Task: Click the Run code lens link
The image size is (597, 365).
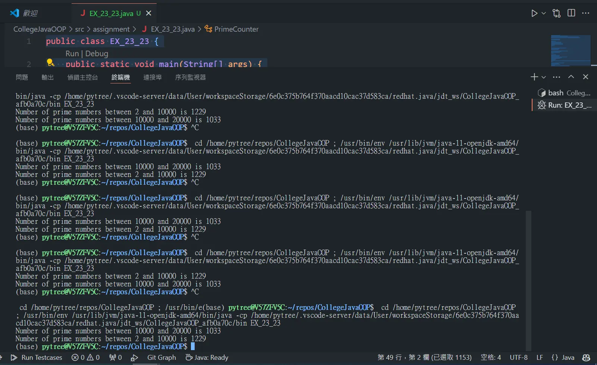Action: tap(72, 54)
